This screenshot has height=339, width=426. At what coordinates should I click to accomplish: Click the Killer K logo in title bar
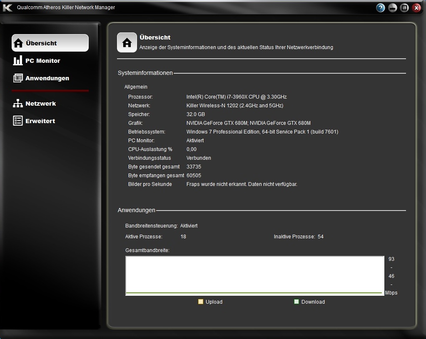7,7
